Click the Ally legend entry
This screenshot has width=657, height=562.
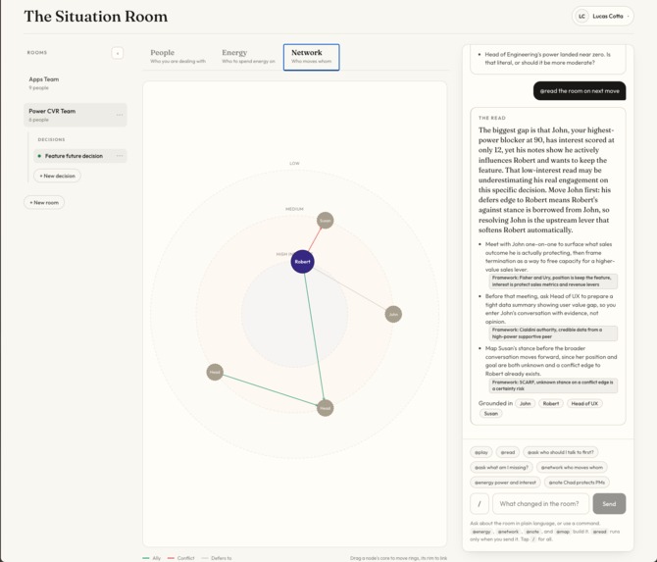point(152,558)
